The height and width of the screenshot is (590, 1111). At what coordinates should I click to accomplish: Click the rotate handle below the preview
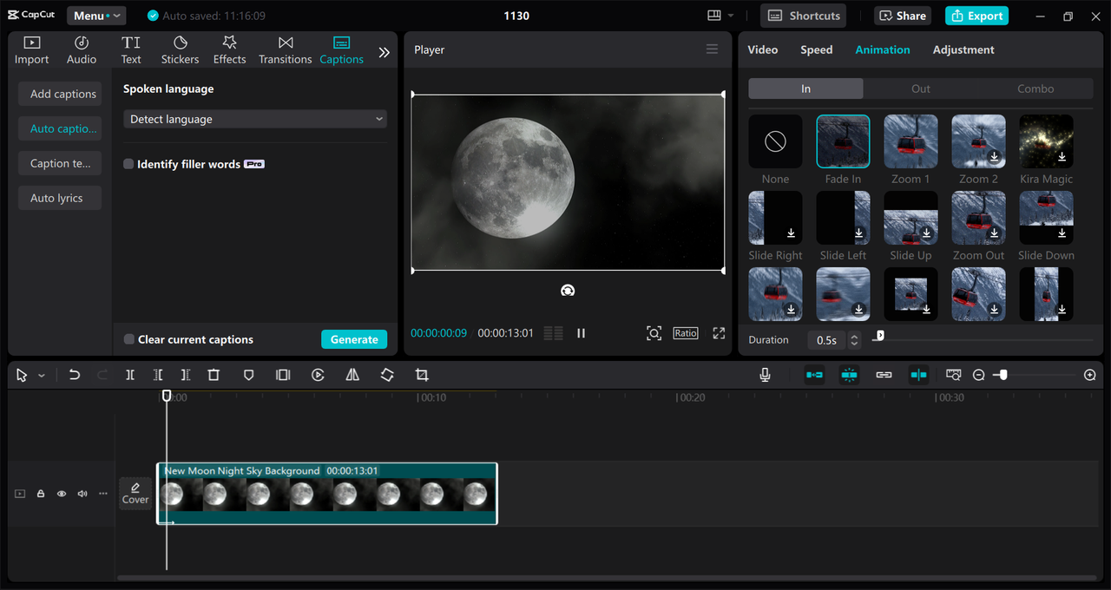click(568, 291)
